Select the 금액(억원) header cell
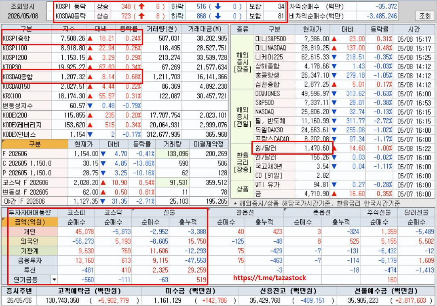 [30, 222]
